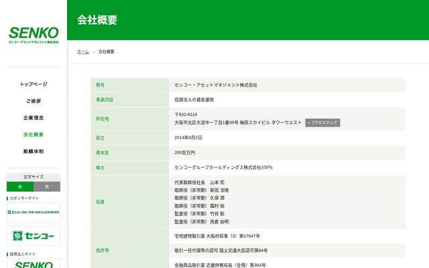Click the 役員 row label
The height and width of the screenshot is (268, 429).
[100, 202]
